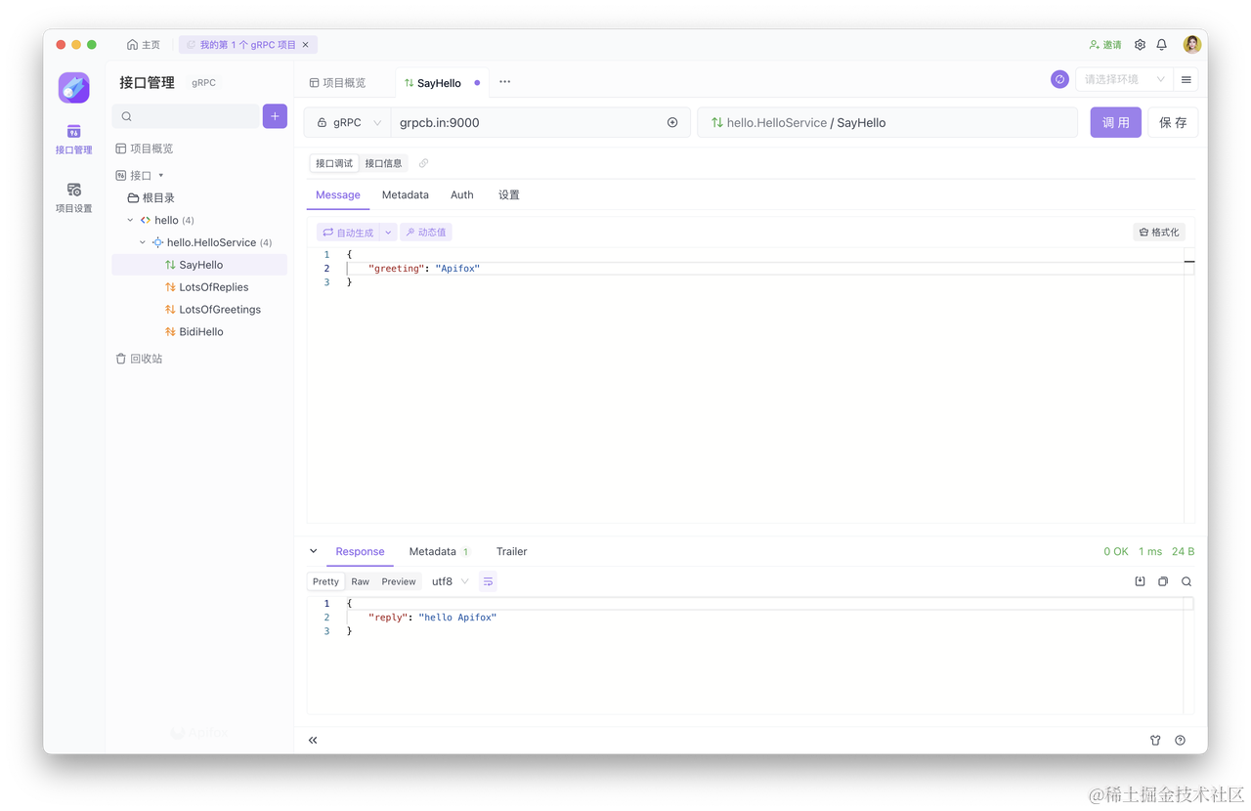Screen dimensions: 1251x811
Task: Click the purple plus button to add item
Action: [275, 116]
